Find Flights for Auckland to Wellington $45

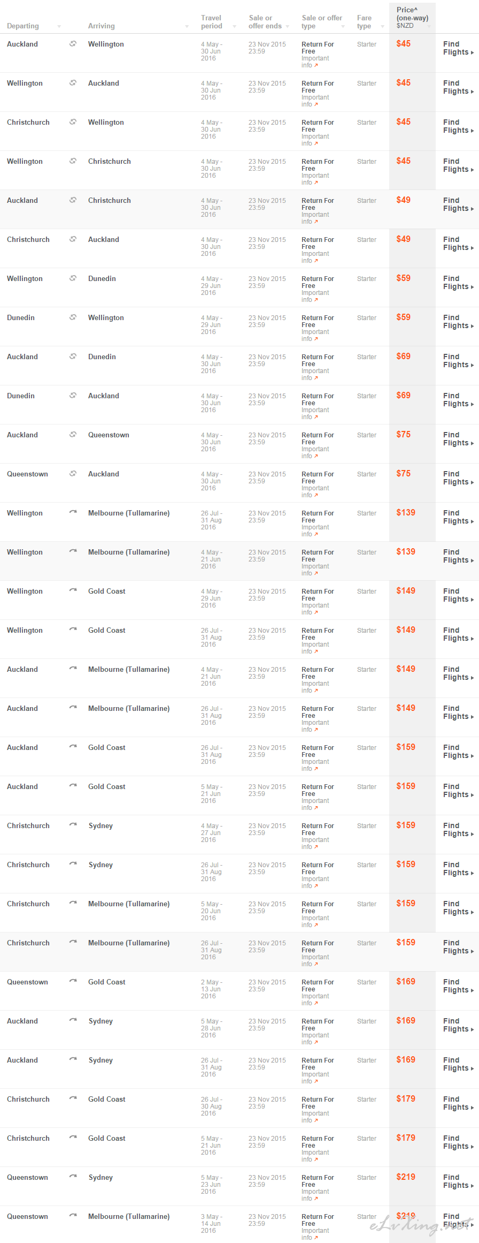tap(458, 48)
